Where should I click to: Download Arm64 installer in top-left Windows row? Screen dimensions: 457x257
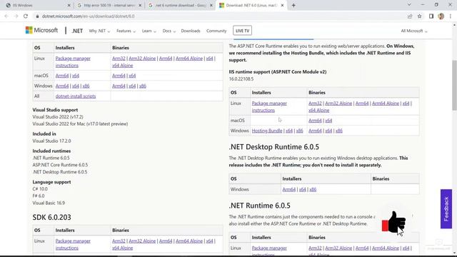tap(62, 86)
